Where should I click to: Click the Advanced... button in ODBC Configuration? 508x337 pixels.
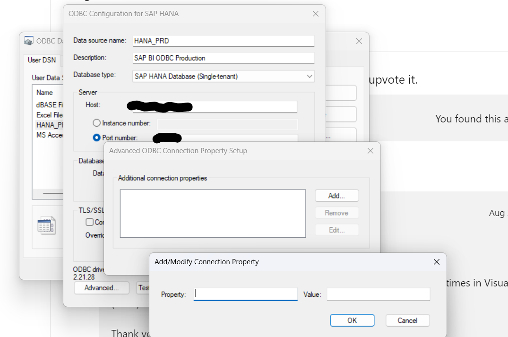tap(102, 288)
